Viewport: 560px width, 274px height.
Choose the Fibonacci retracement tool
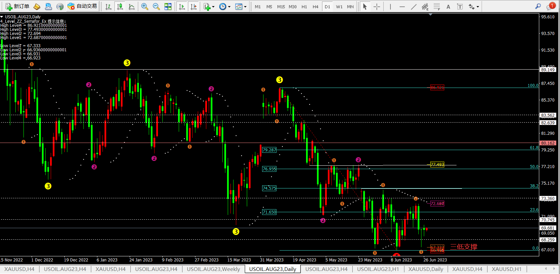(437, 6)
